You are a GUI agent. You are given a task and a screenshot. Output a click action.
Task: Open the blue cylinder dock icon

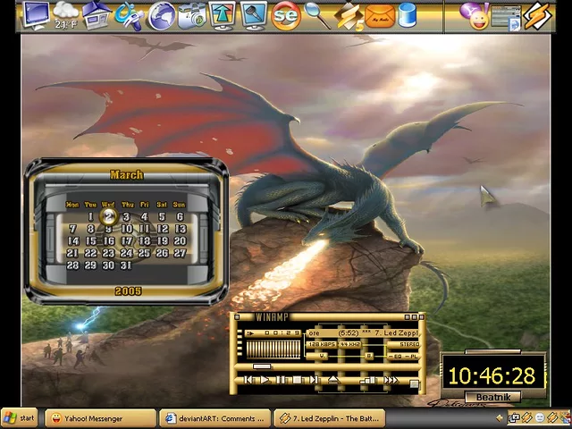click(408, 16)
